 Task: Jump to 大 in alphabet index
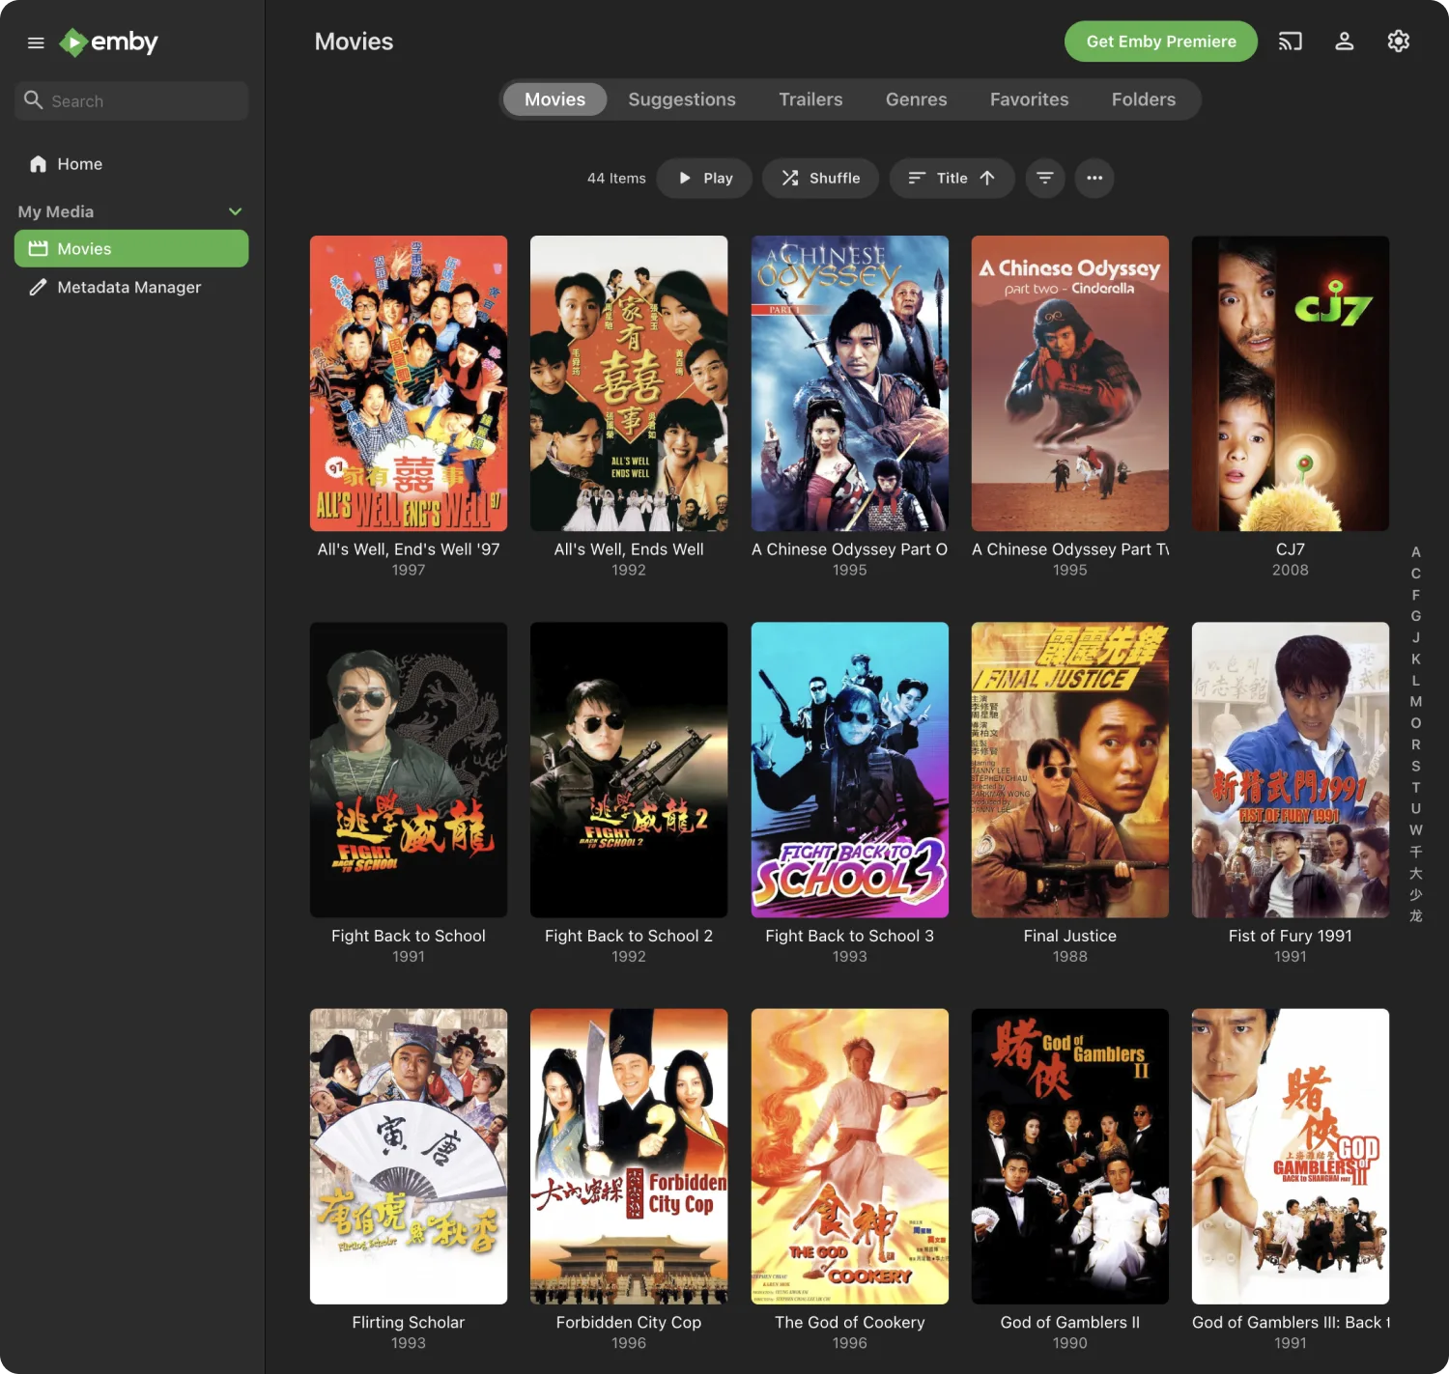pos(1416,873)
